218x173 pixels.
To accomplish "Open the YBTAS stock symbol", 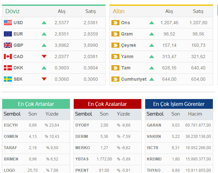I will (82, 159).
